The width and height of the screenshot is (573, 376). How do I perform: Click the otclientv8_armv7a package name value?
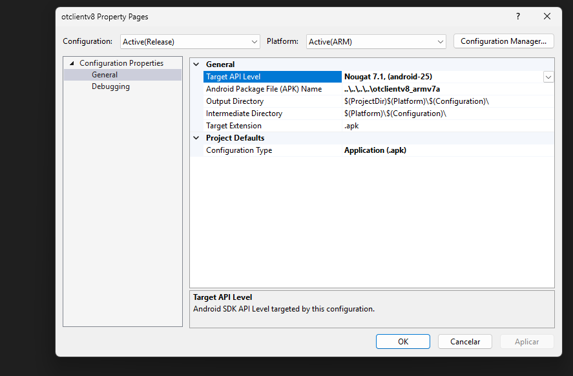point(391,89)
